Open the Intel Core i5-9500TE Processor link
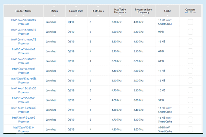 [24, 32]
